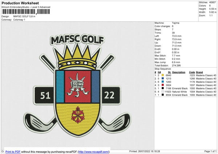Image resolution: width=218 pixels, height=154 pixels.
Task: Select the Natural White swatch, stop 6
Action: (x=163, y=92)
